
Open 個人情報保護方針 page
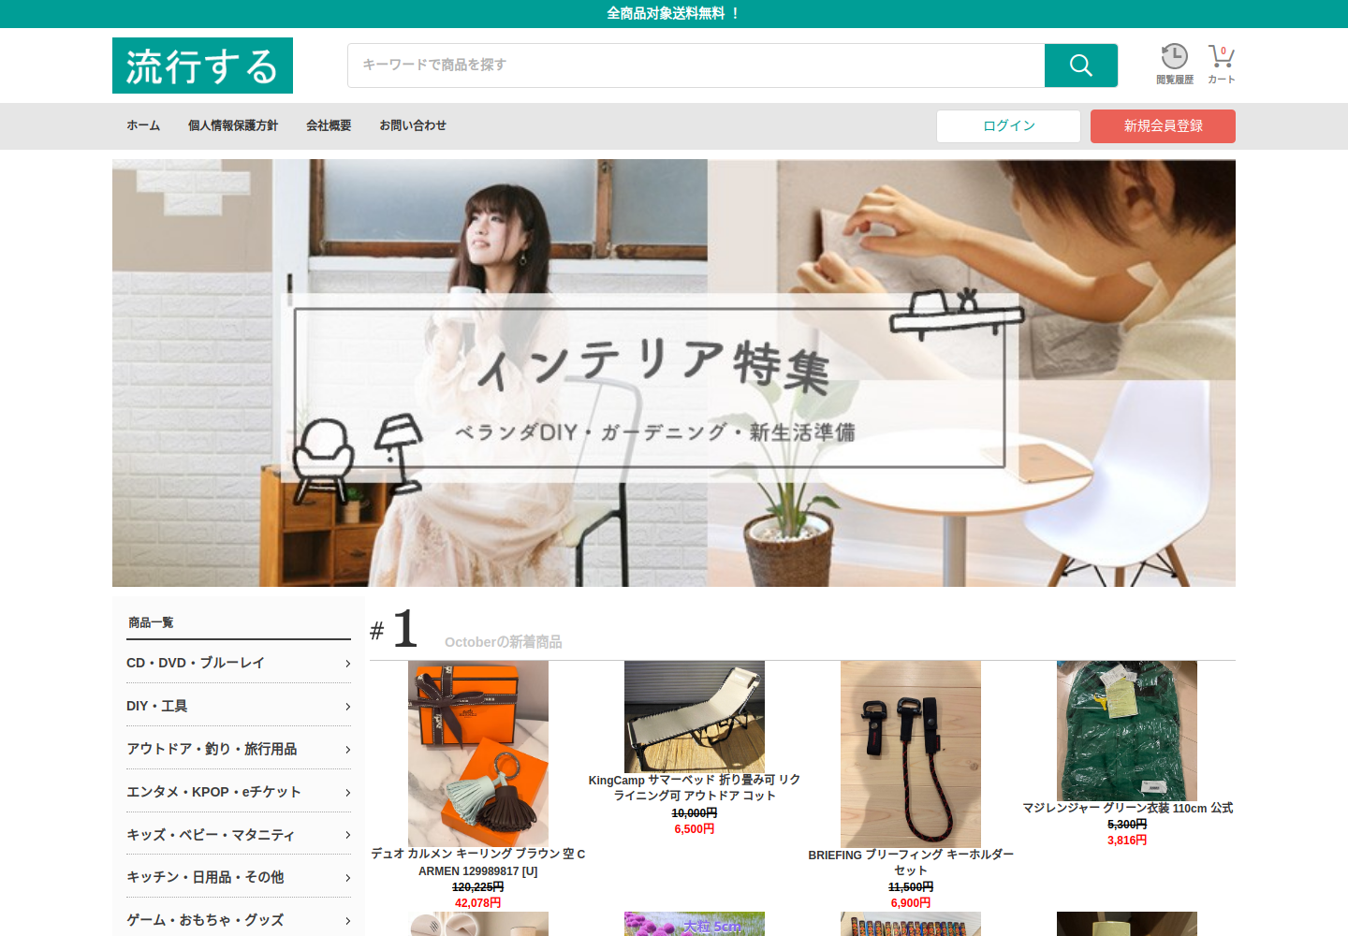pos(233,125)
